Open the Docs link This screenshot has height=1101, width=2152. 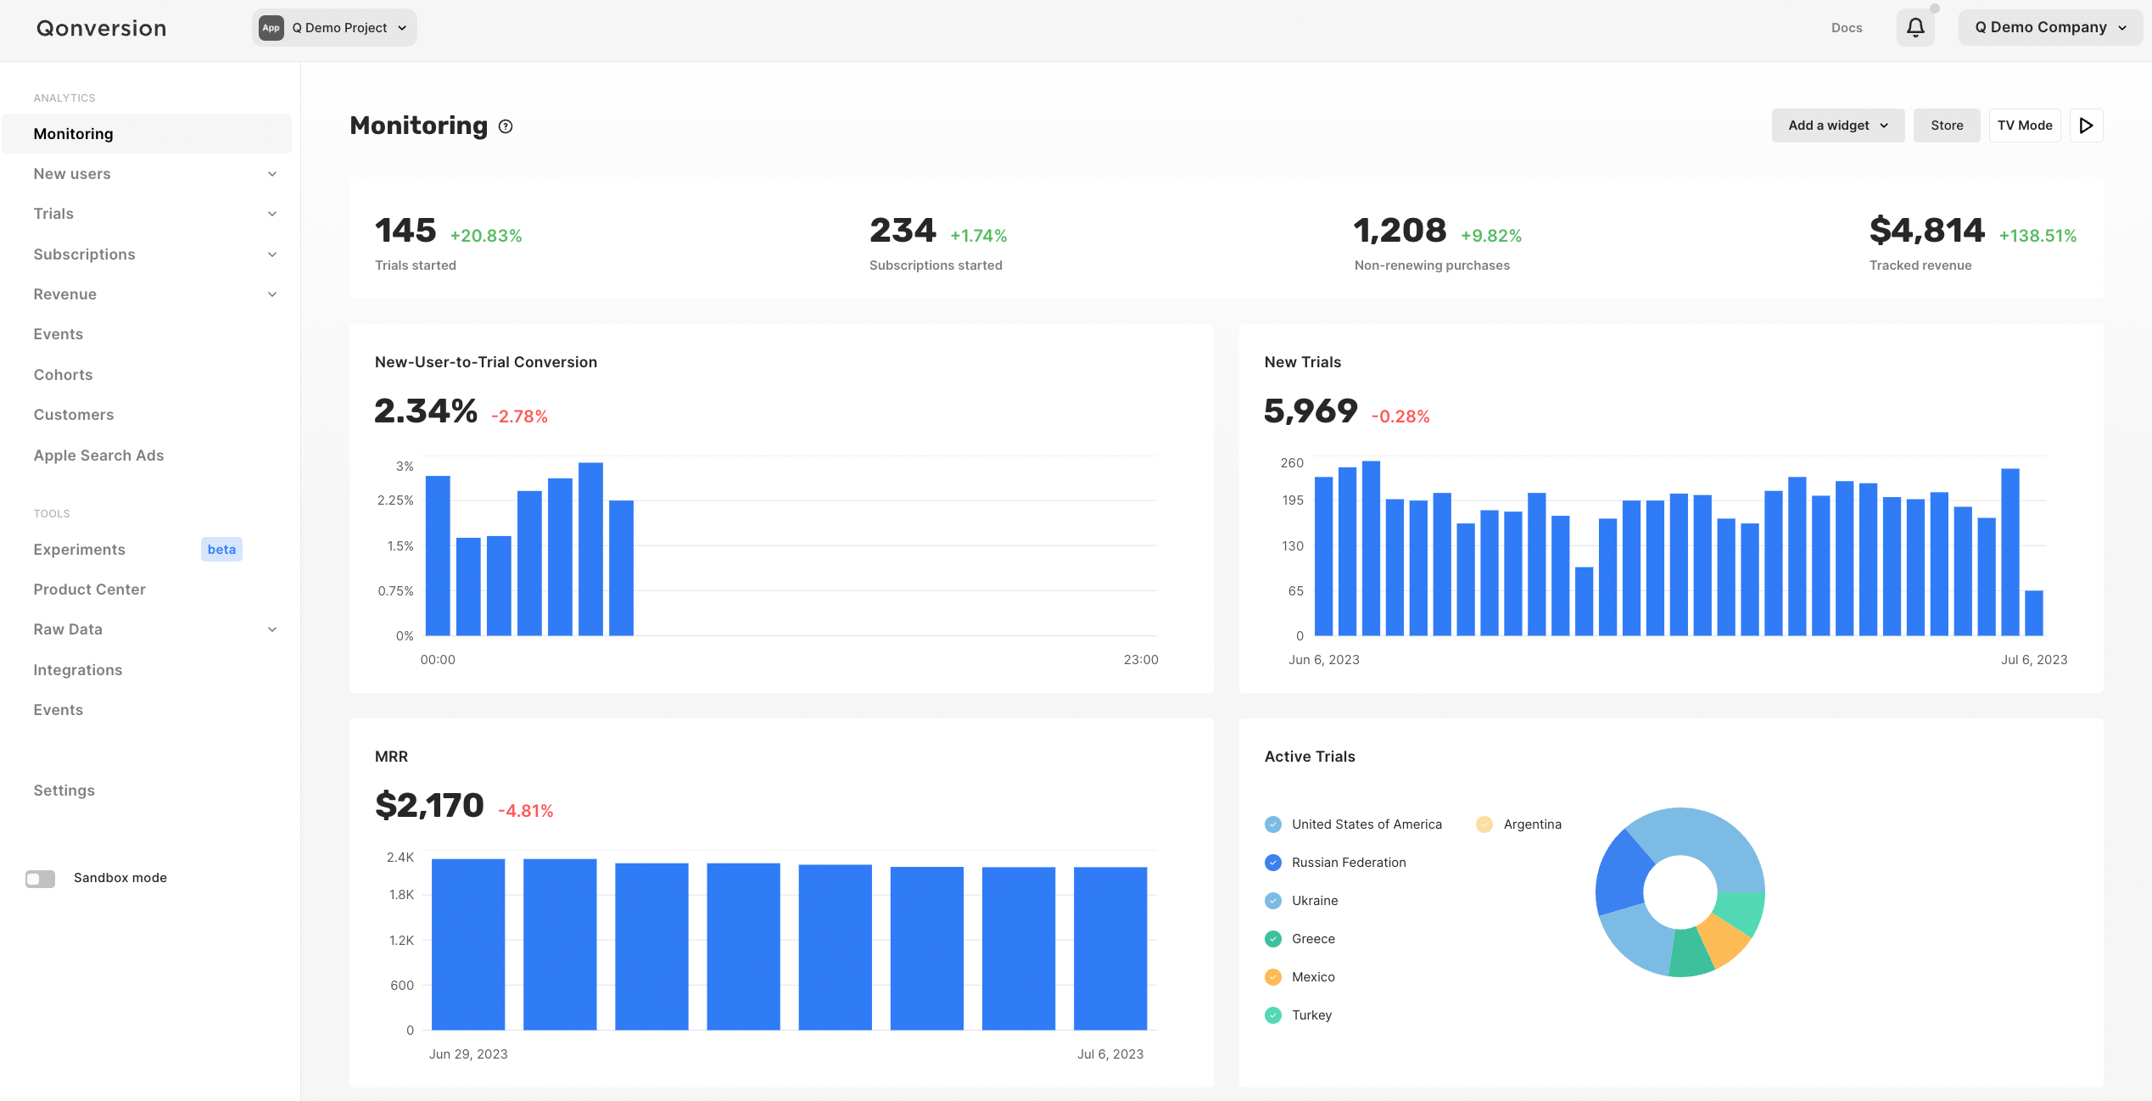(1846, 28)
